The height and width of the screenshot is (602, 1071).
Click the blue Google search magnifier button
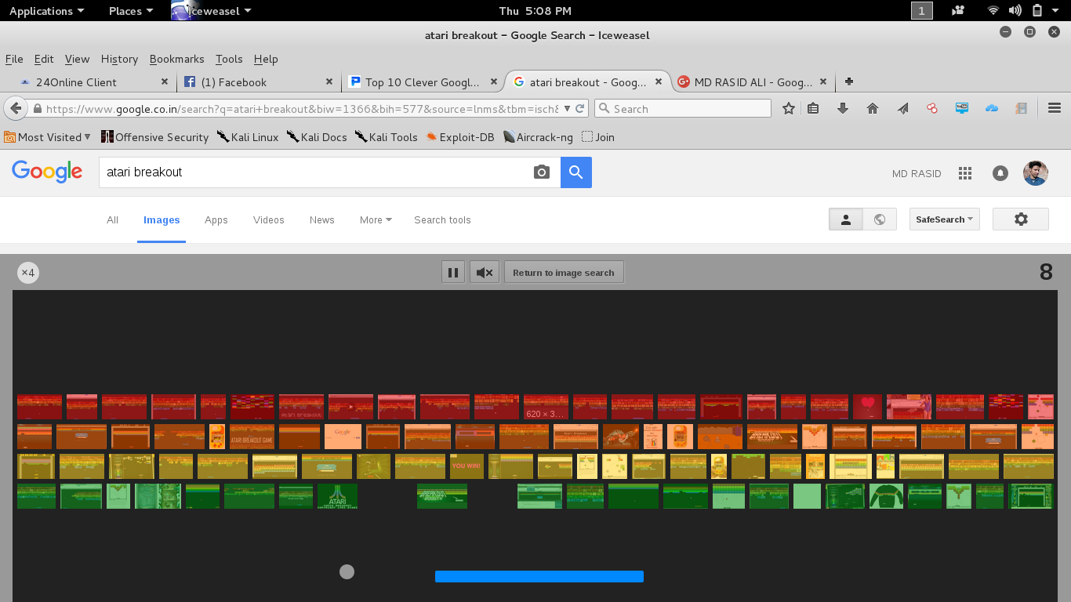(576, 172)
